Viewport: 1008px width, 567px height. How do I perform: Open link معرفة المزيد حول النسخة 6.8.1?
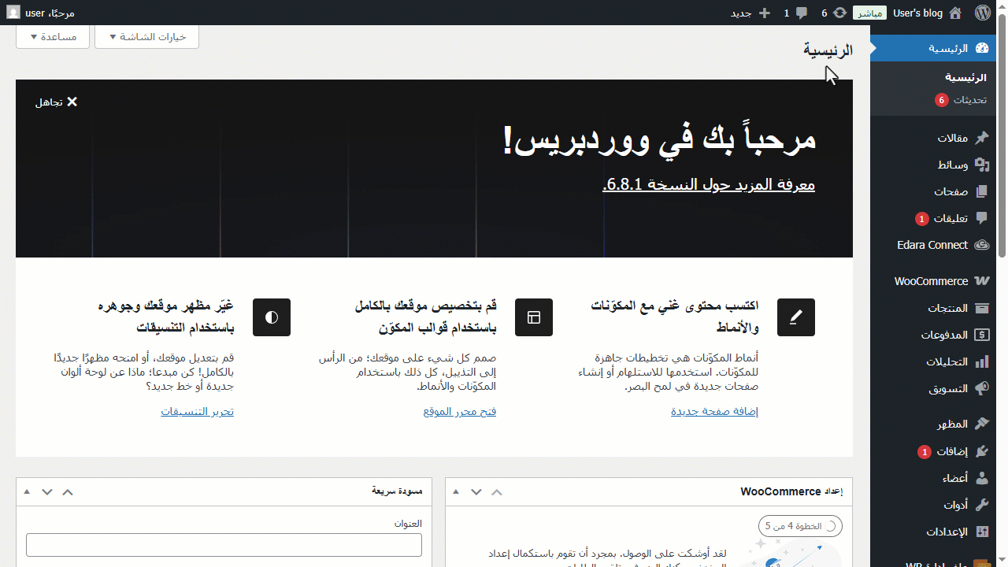pyautogui.click(x=709, y=184)
